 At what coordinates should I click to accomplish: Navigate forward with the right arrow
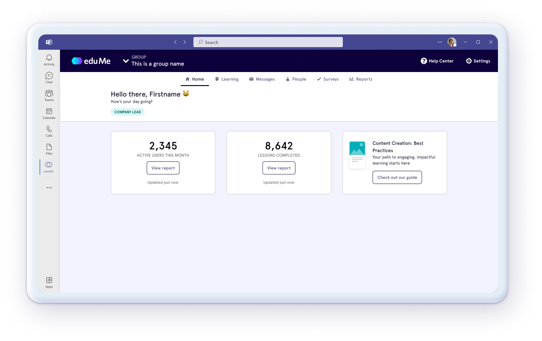point(184,42)
